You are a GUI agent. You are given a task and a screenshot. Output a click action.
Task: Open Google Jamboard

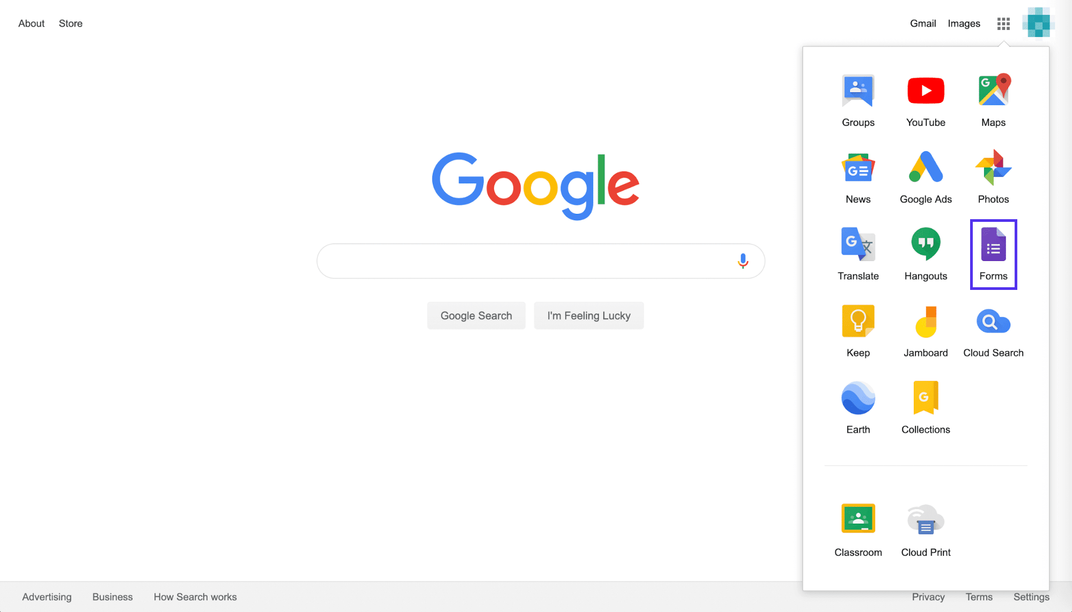tap(926, 330)
